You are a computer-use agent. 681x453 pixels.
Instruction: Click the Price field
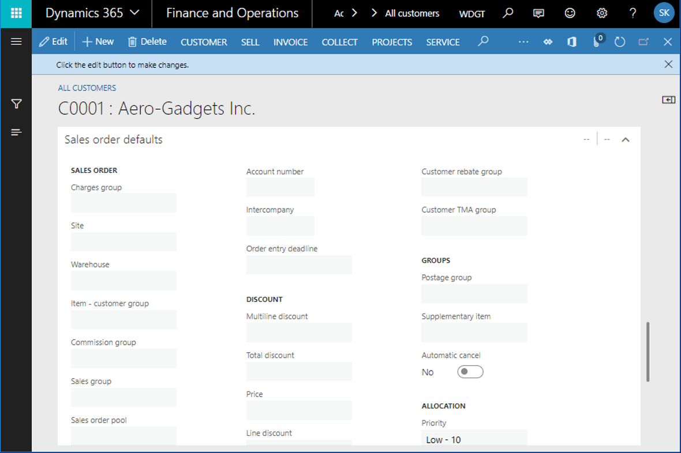[x=300, y=410]
